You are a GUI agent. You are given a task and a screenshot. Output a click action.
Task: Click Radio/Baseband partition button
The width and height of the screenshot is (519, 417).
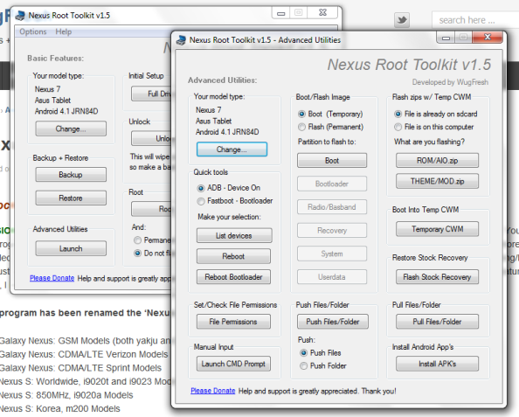point(332,207)
